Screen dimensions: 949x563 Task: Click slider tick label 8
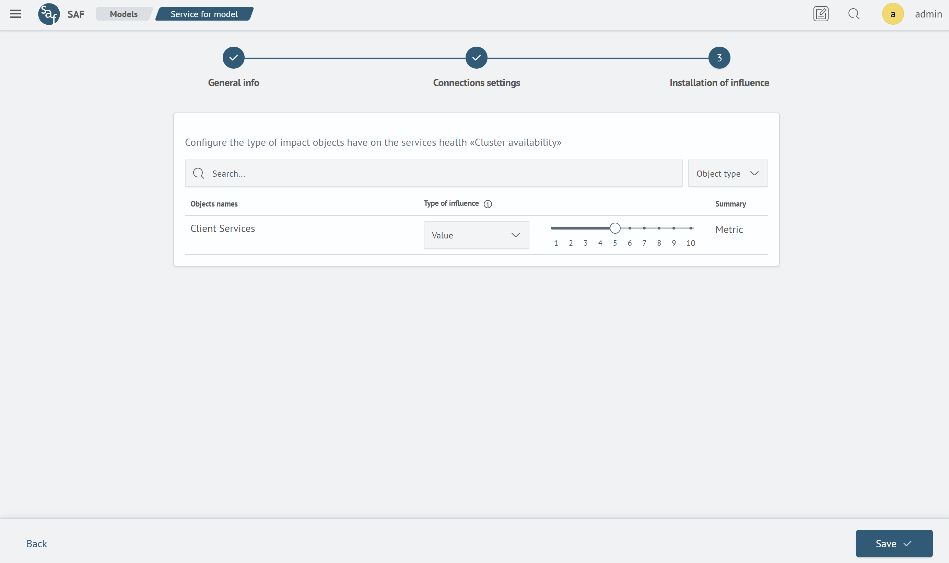click(x=659, y=243)
